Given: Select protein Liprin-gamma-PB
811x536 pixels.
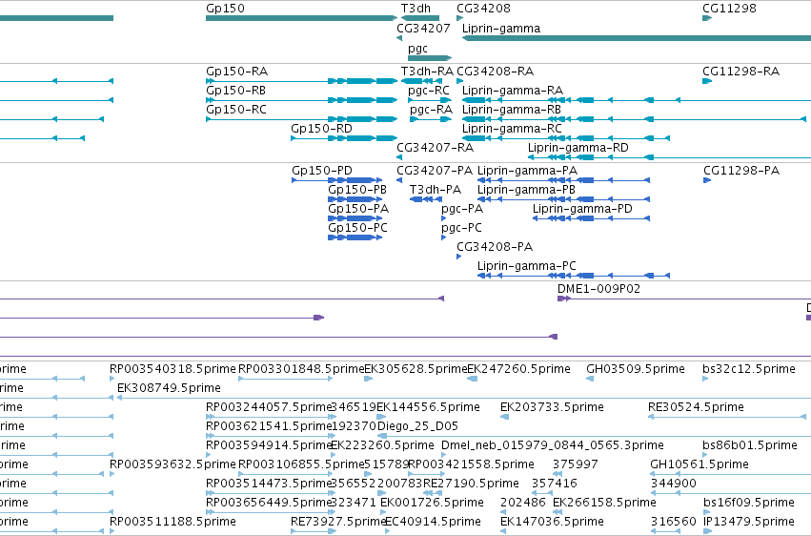Looking at the screenshot, I should tap(564, 199).
